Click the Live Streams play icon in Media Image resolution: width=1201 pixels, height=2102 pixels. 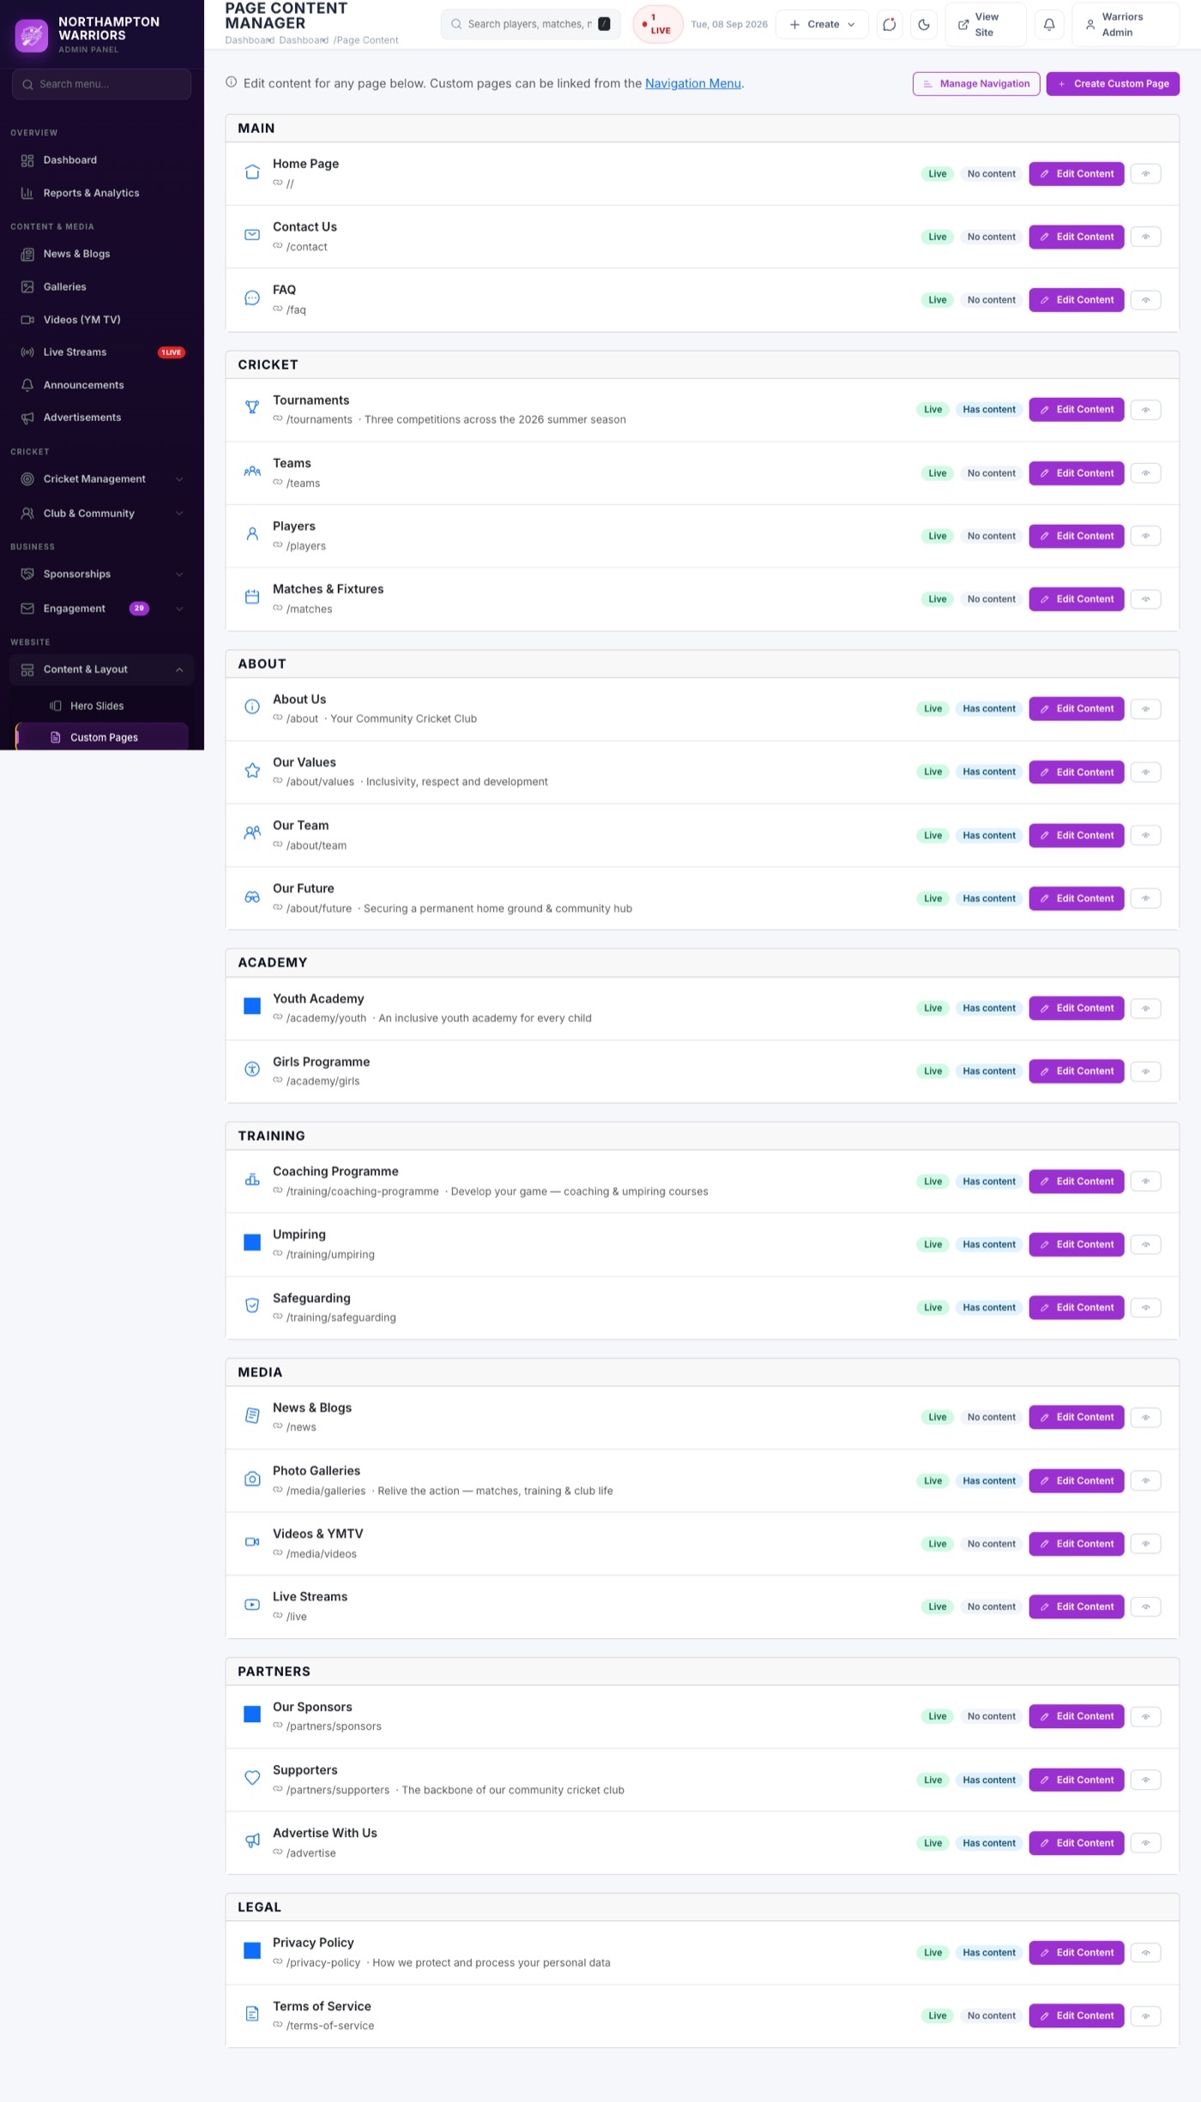252,1605
